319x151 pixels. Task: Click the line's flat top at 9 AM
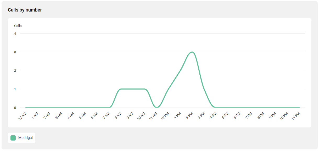pos(133,89)
